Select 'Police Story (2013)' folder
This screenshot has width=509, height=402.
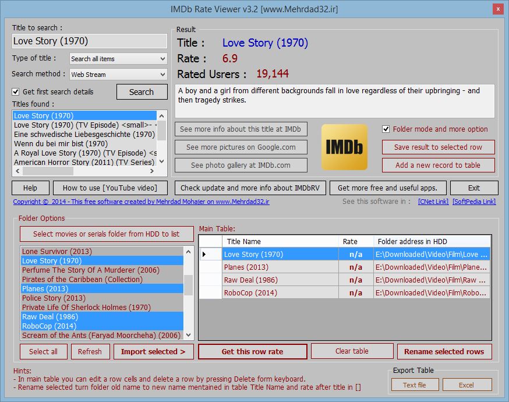pyautogui.click(x=102, y=298)
